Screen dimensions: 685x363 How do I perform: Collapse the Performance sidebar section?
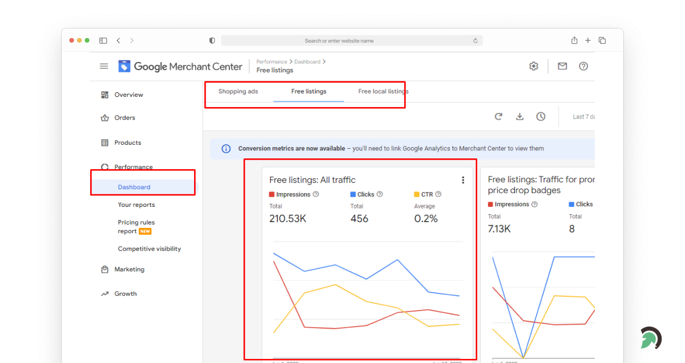[133, 167]
